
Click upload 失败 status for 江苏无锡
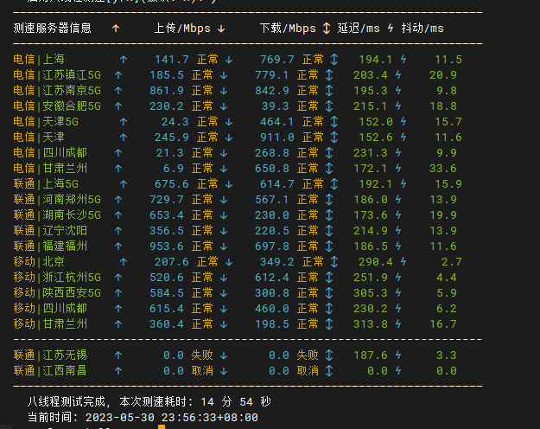pos(202,355)
